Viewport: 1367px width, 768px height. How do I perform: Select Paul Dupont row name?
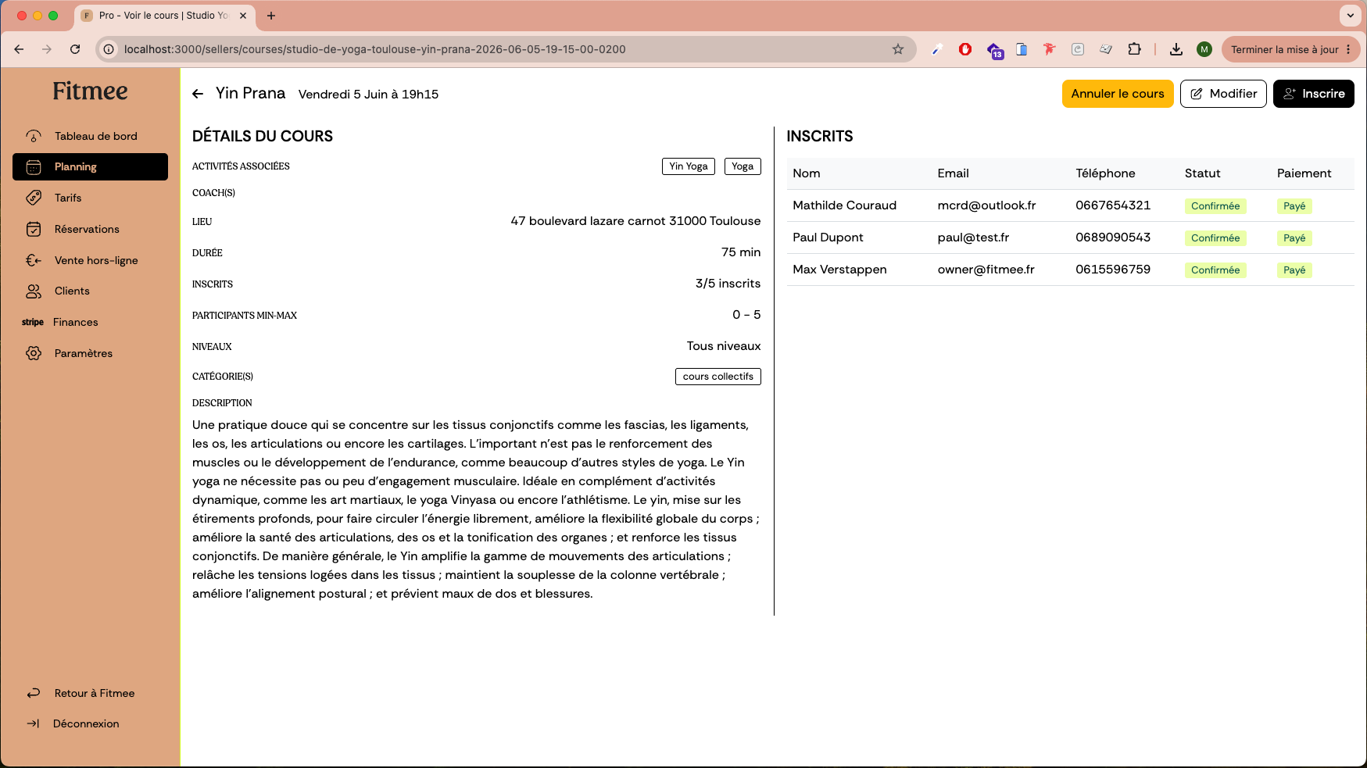[x=828, y=238]
